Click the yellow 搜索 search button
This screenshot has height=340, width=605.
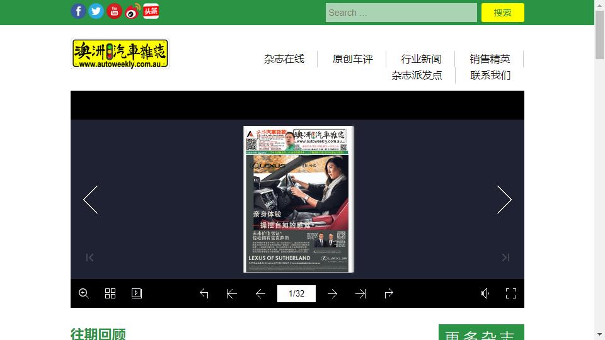[x=503, y=13]
